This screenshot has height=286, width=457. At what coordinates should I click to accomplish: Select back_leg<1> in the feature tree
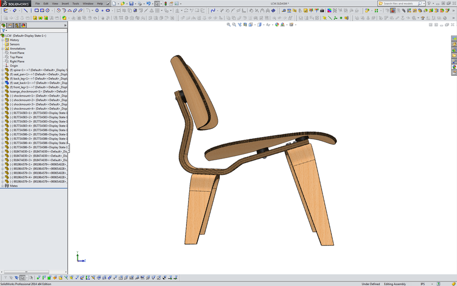[38, 79]
